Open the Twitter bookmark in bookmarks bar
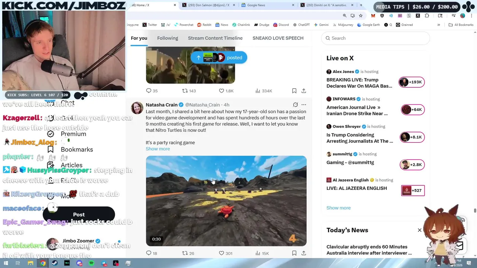Image resolution: width=477 pixels, height=268 pixels. [x=149, y=25]
